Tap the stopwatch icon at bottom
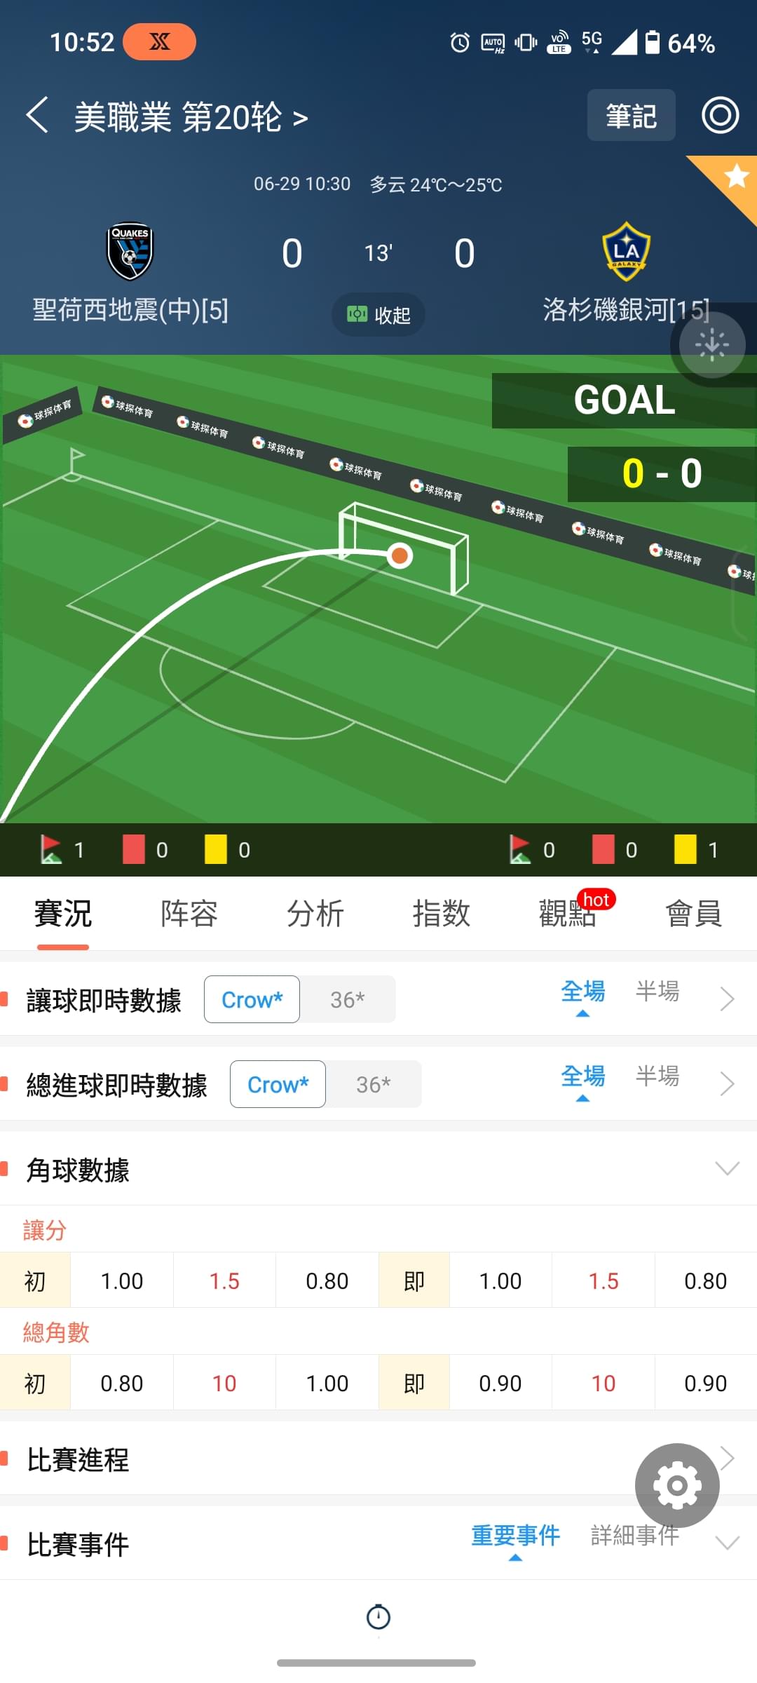Screen dimensions: 757x1683 click(378, 1616)
